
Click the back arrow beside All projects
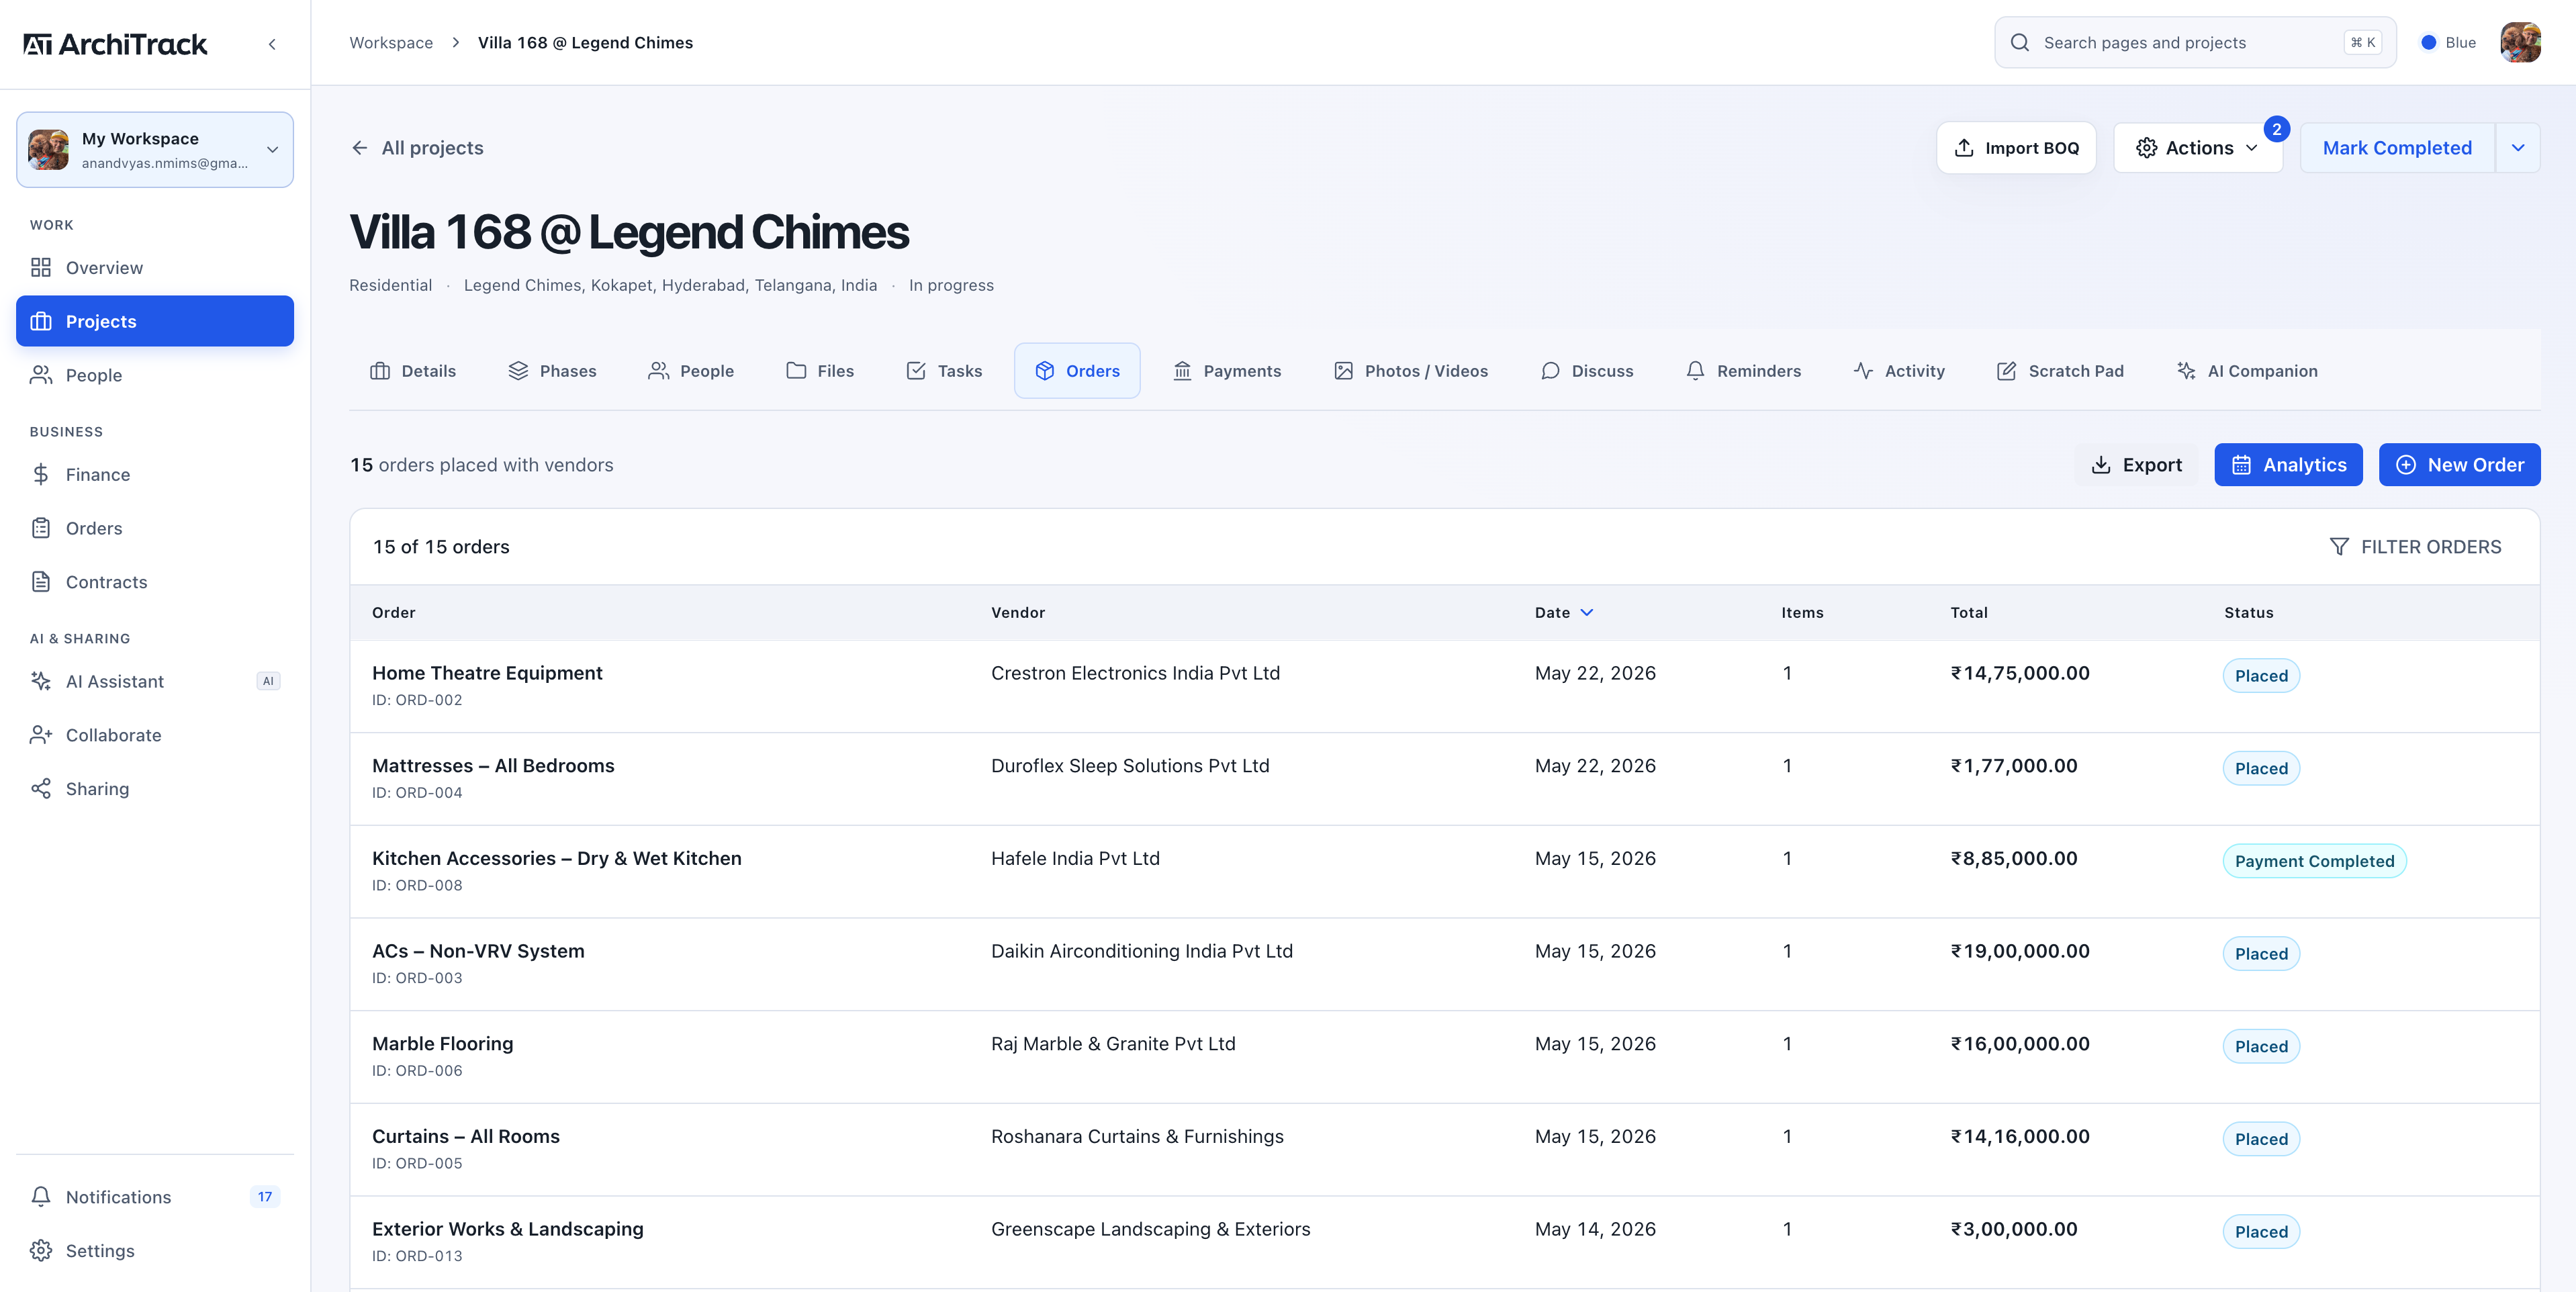pos(360,148)
